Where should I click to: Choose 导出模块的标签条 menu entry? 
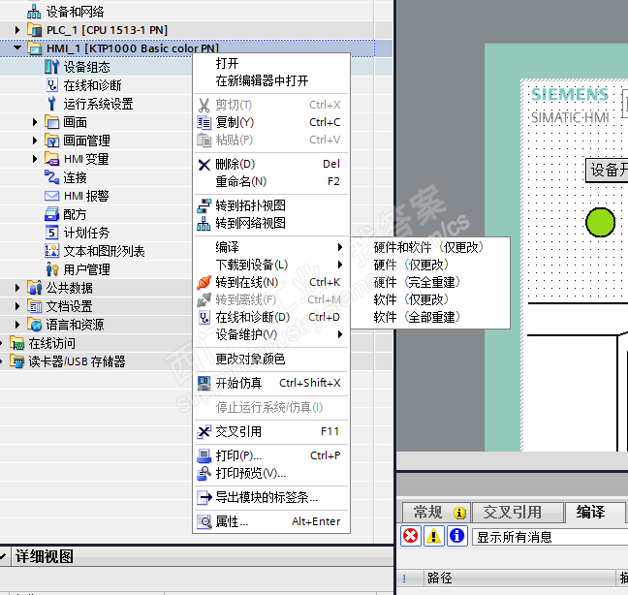point(271,497)
